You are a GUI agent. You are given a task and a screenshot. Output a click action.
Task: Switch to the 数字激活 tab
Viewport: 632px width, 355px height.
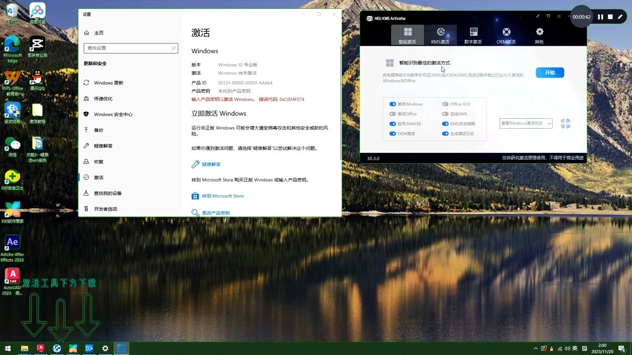[x=473, y=35]
